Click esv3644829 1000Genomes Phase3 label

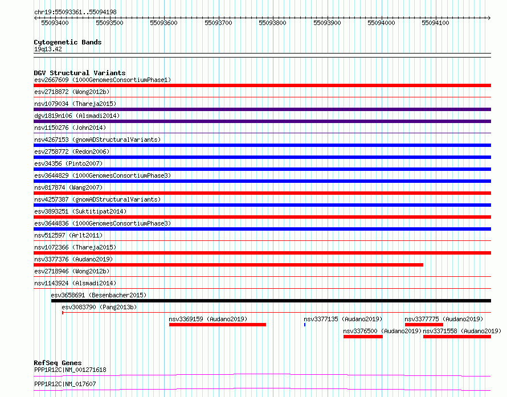click(103, 175)
